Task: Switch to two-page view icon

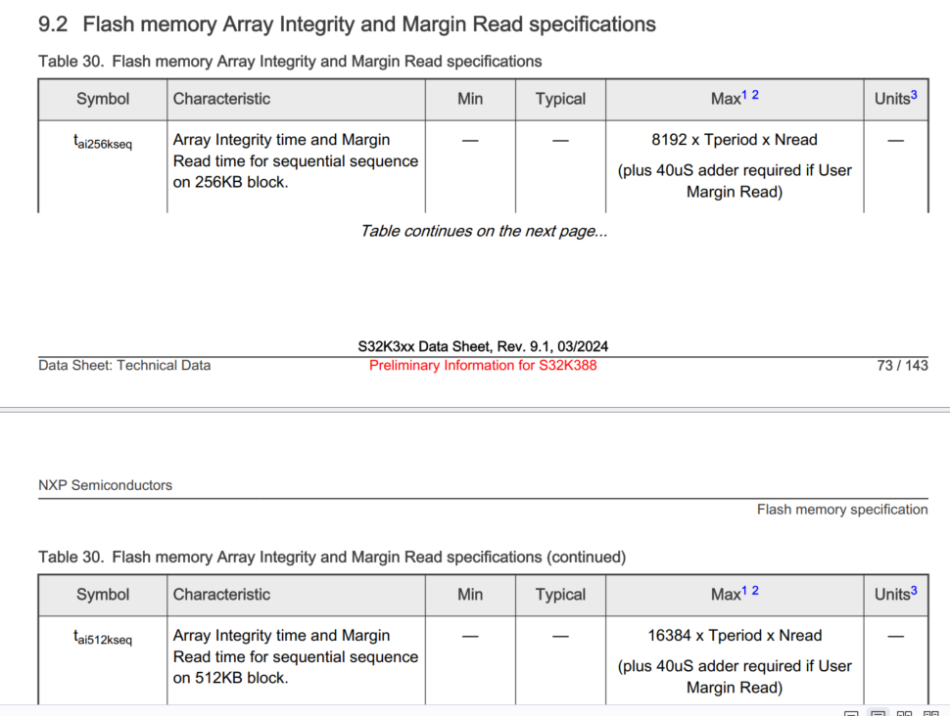Action: [905, 713]
